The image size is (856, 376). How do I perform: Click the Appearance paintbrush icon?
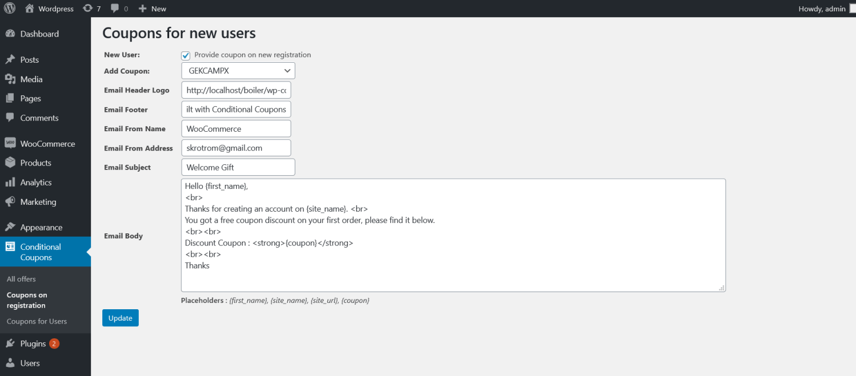click(x=10, y=227)
